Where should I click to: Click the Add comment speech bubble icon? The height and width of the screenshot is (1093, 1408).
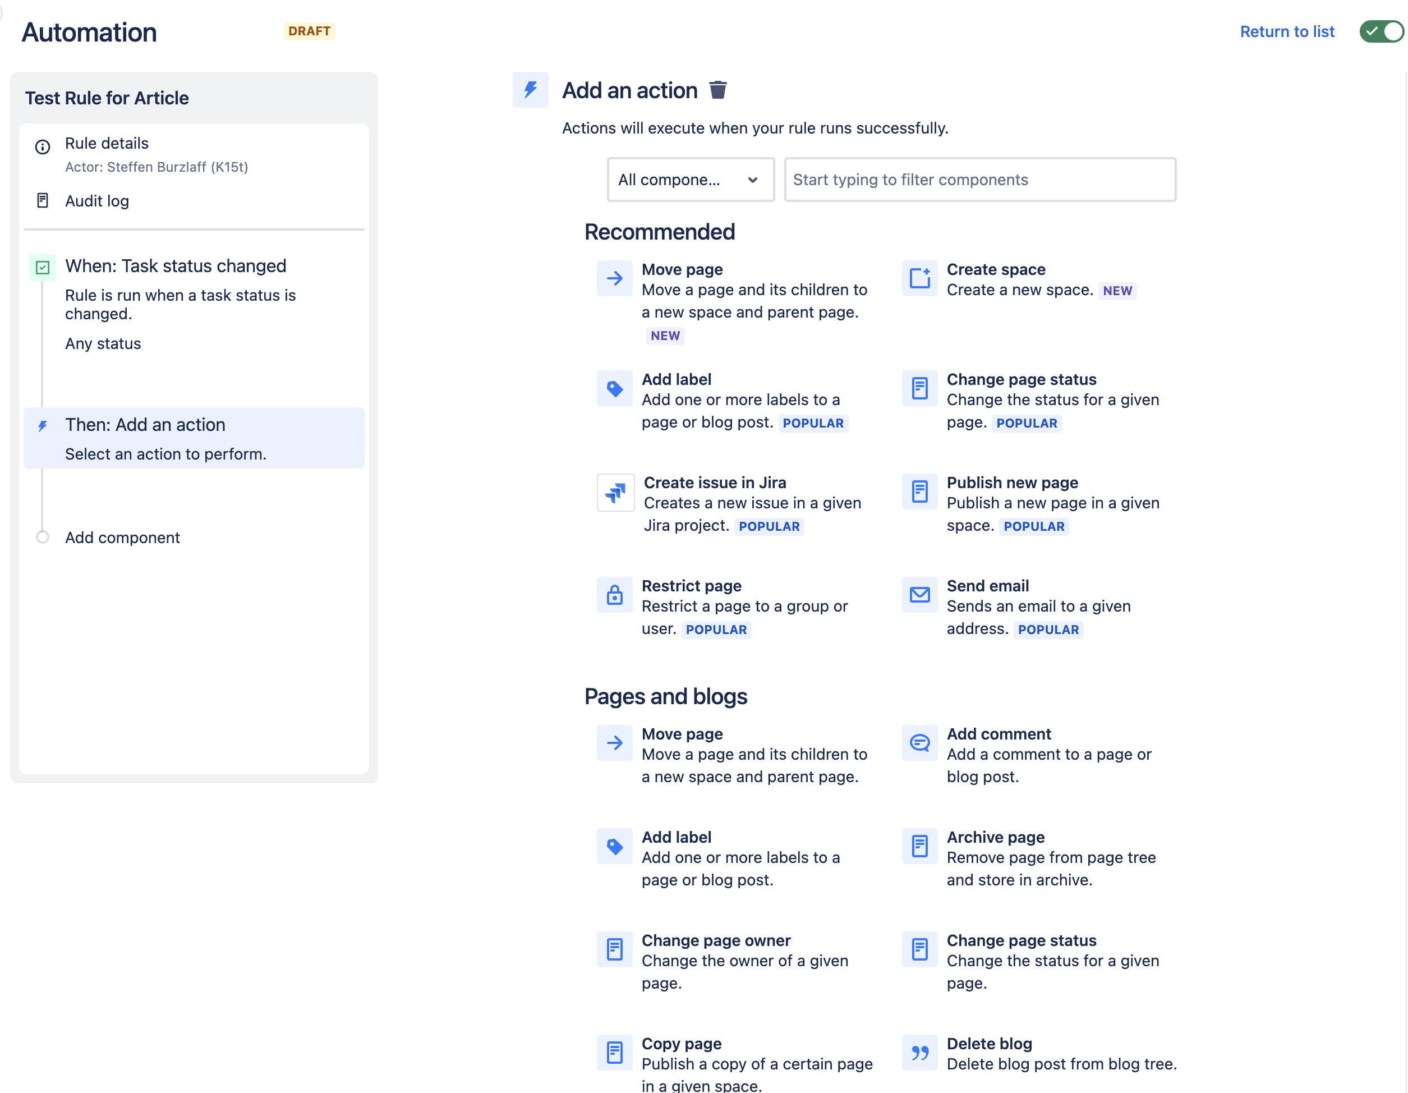click(919, 743)
